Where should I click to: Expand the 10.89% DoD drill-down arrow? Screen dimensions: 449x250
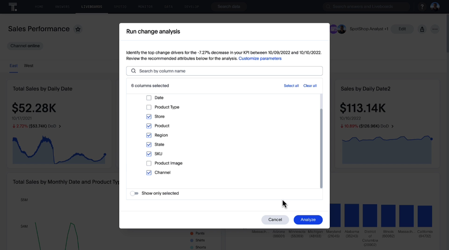click(393, 126)
